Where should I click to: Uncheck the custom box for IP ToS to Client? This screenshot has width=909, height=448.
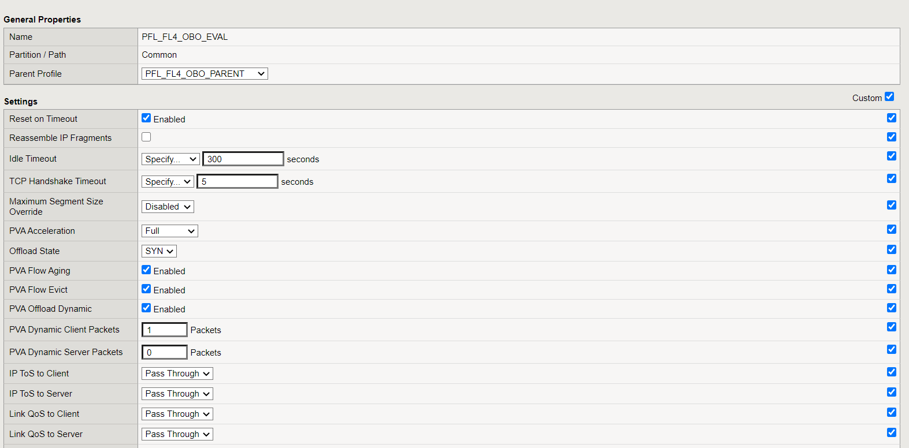[x=892, y=372]
